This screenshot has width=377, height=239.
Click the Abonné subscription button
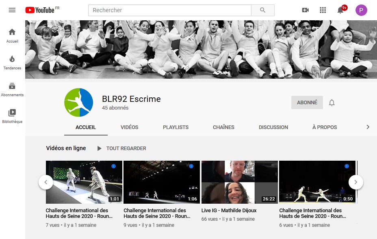(307, 103)
